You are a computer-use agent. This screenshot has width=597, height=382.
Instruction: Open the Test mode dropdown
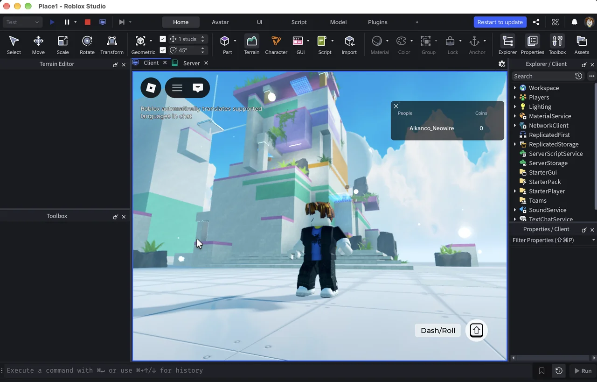click(x=22, y=22)
